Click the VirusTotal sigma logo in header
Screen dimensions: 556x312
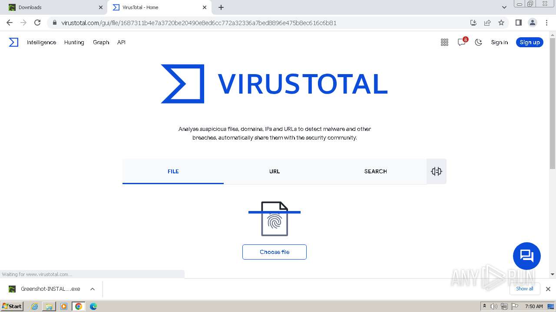coord(13,42)
